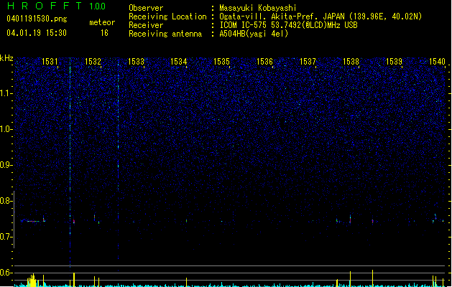Click the 1538 time axis marker
The image size is (452, 287).
(351, 62)
